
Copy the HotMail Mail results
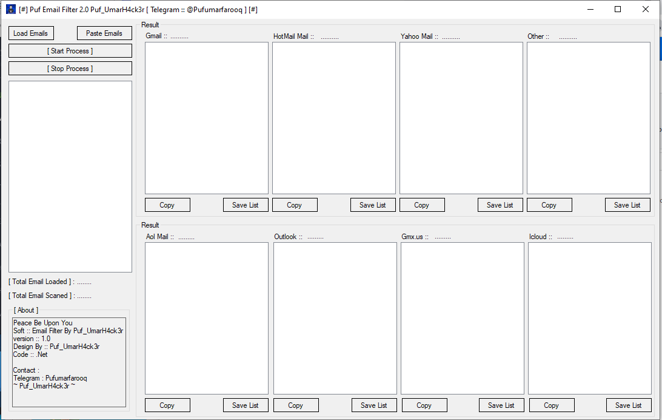(x=295, y=205)
